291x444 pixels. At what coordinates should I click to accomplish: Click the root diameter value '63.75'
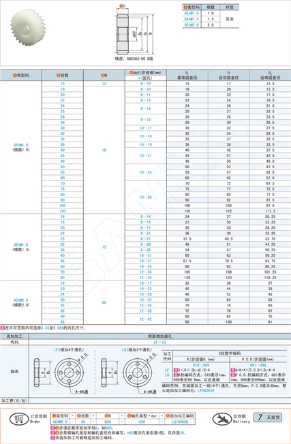[271, 261]
